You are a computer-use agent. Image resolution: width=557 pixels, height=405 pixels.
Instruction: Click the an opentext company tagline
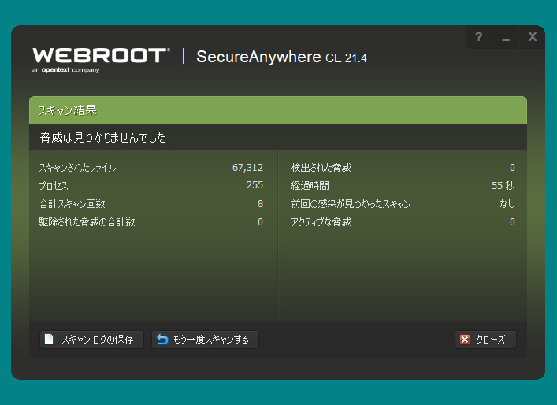[x=65, y=70]
